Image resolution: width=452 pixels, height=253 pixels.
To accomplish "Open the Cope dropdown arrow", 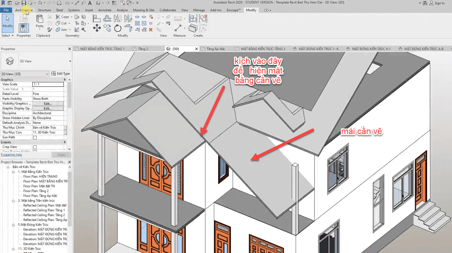I will [x=71, y=17].
